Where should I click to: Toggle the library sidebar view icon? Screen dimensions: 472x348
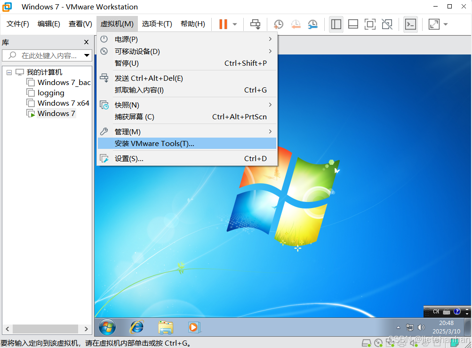point(336,24)
